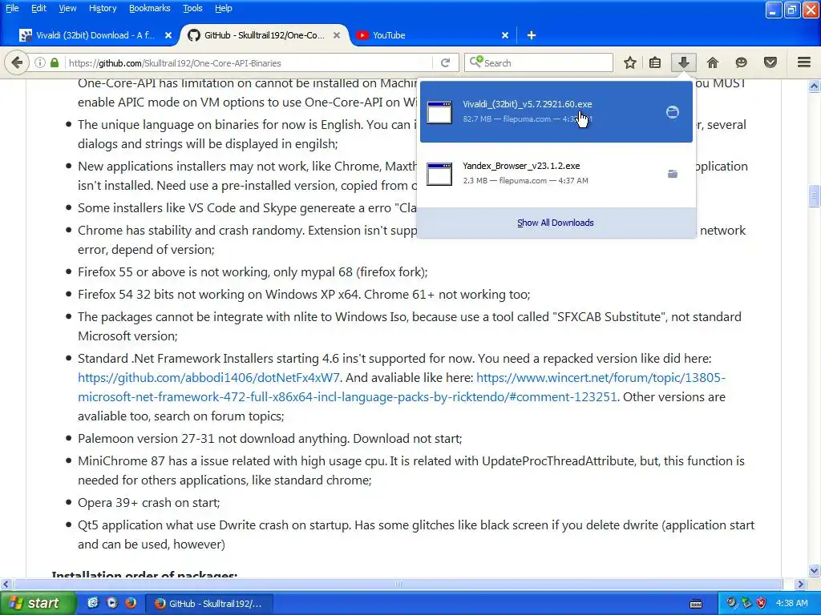Open the chat smiley toolbar icon
The height and width of the screenshot is (615, 821).
pyautogui.click(x=741, y=62)
